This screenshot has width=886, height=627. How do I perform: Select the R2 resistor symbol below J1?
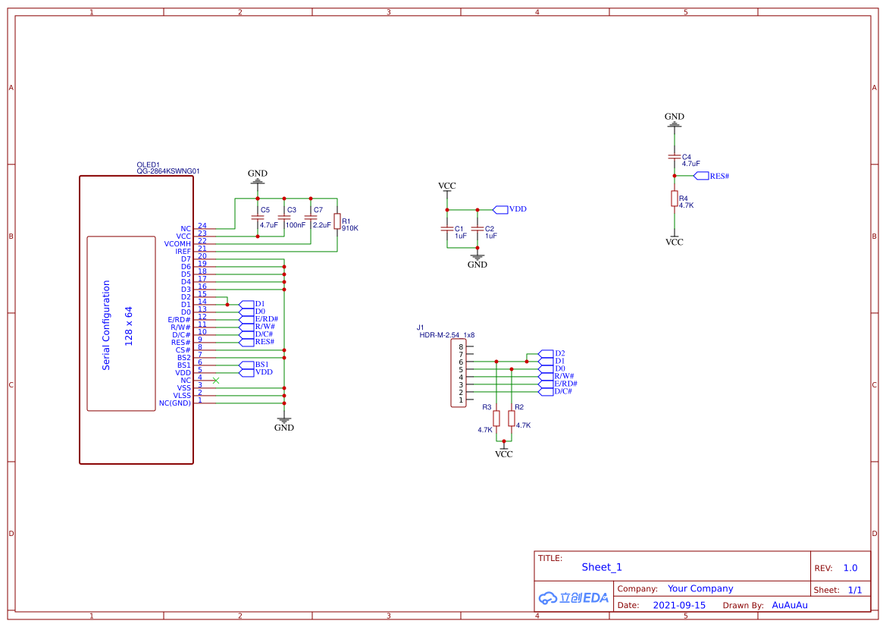(512, 419)
